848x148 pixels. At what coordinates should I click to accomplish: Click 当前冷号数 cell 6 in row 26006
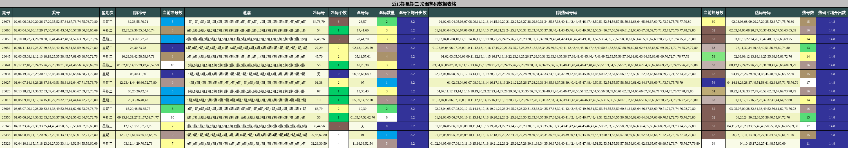pos(173,109)
